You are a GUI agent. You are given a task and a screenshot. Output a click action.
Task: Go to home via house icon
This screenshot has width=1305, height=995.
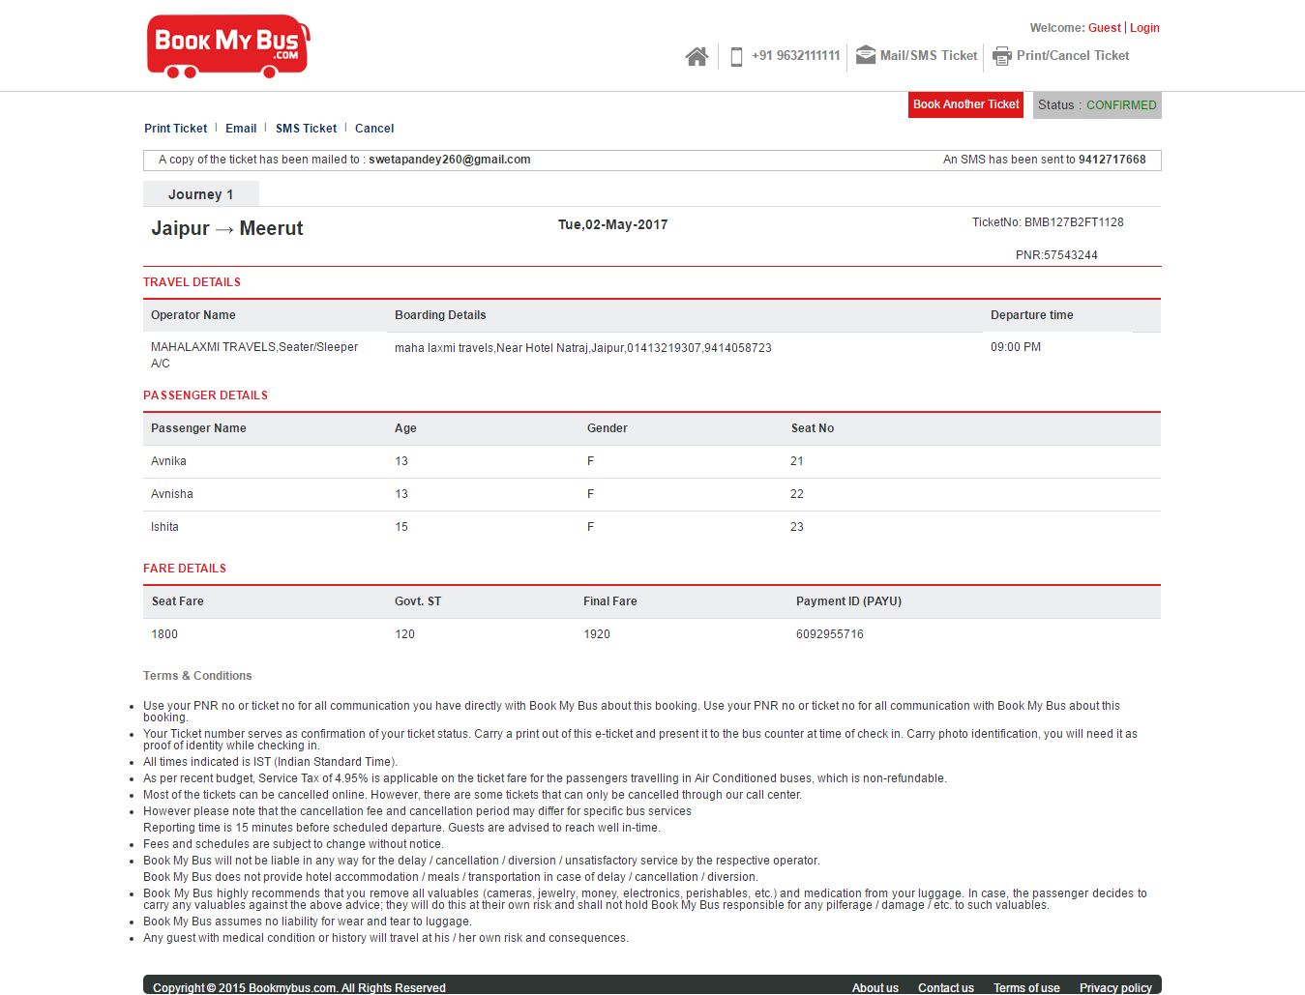pyautogui.click(x=697, y=56)
